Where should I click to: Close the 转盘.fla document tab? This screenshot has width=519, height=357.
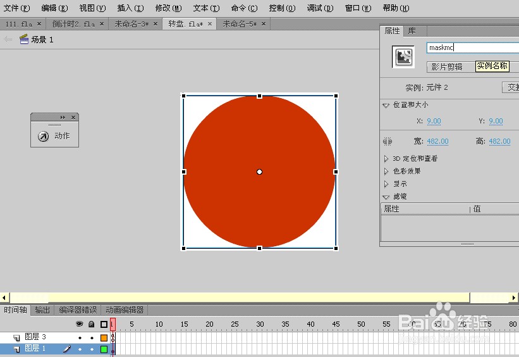[209, 24]
